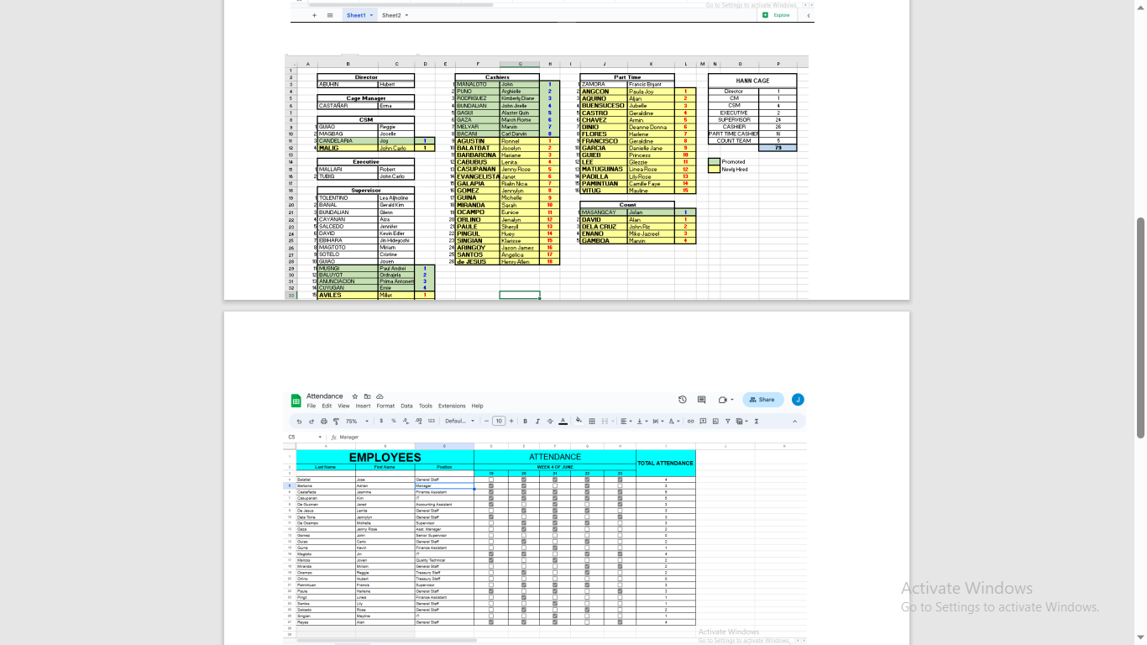Toggle June 21 checkbox for Castañeda
The height and width of the screenshot is (645, 1147).
point(555,492)
